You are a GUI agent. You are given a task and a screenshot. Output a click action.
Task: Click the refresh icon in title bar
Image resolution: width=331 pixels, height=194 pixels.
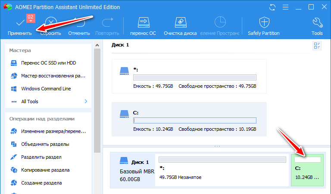(272, 7)
